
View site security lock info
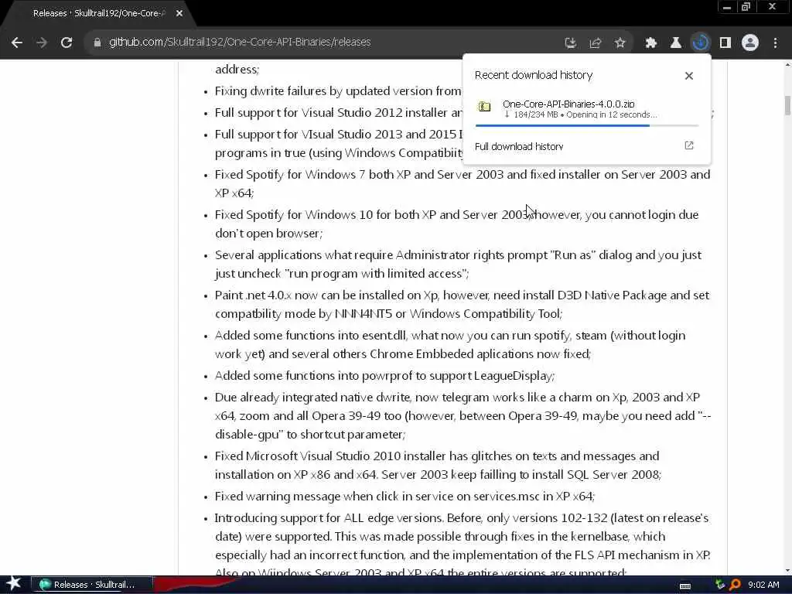(97, 43)
